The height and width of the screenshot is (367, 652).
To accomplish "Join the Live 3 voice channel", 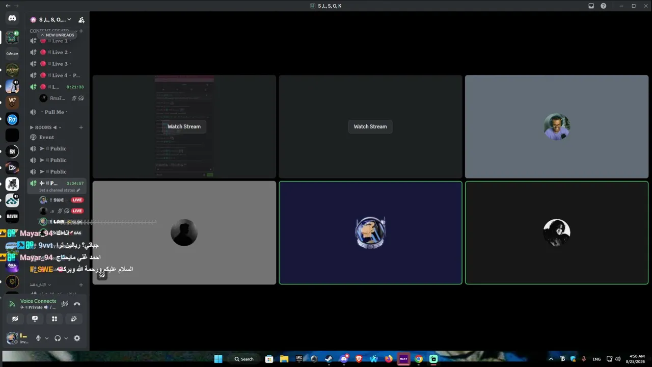I will 56,64.
